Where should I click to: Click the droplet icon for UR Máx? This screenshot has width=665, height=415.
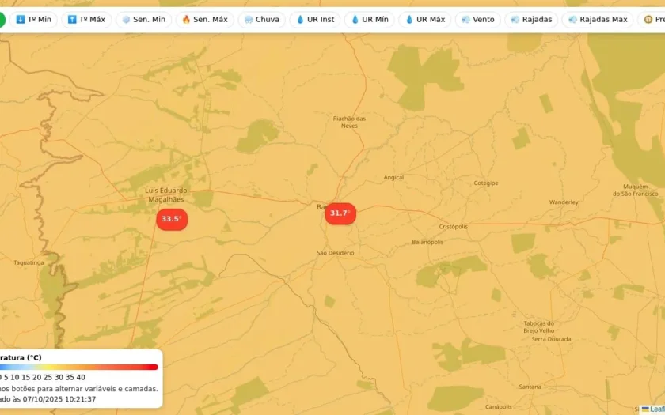click(x=409, y=20)
